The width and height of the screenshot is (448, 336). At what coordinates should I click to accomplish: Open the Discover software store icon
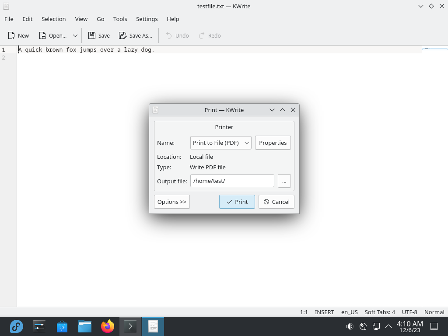[x=62, y=326]
